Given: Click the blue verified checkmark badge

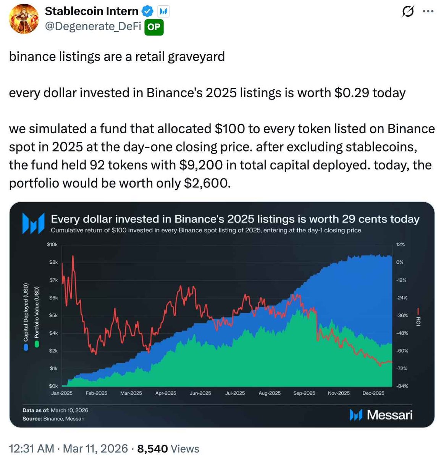Looking at the screenshot, I should click(x=148, y=11).
